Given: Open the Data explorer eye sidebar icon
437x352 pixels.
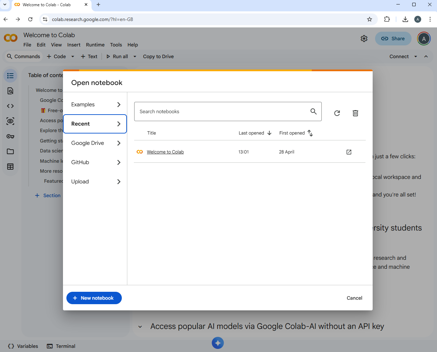Looking at the screenshot, I should click(x=10, y=121).
